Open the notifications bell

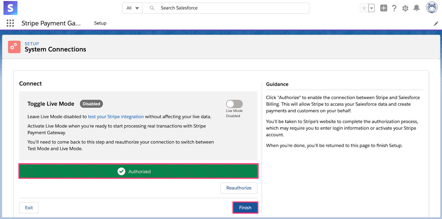pos(417,8)
